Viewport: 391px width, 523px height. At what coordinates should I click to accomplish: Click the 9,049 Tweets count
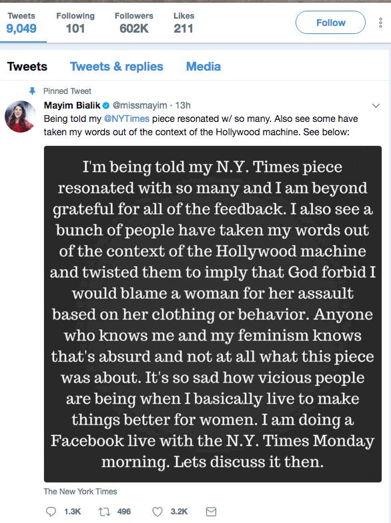tap(21, 23)
